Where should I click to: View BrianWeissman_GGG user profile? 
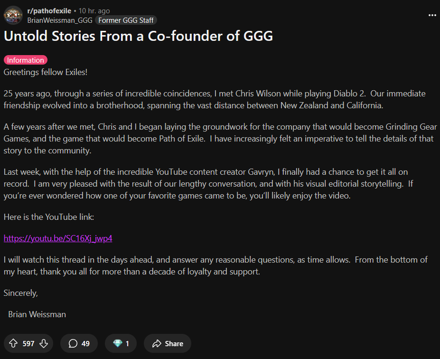click(60, 20)
